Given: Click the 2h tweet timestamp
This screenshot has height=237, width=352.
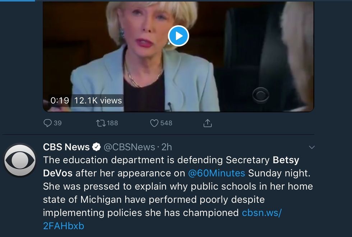Looking at the screenshot, I should tap(166, 147).
